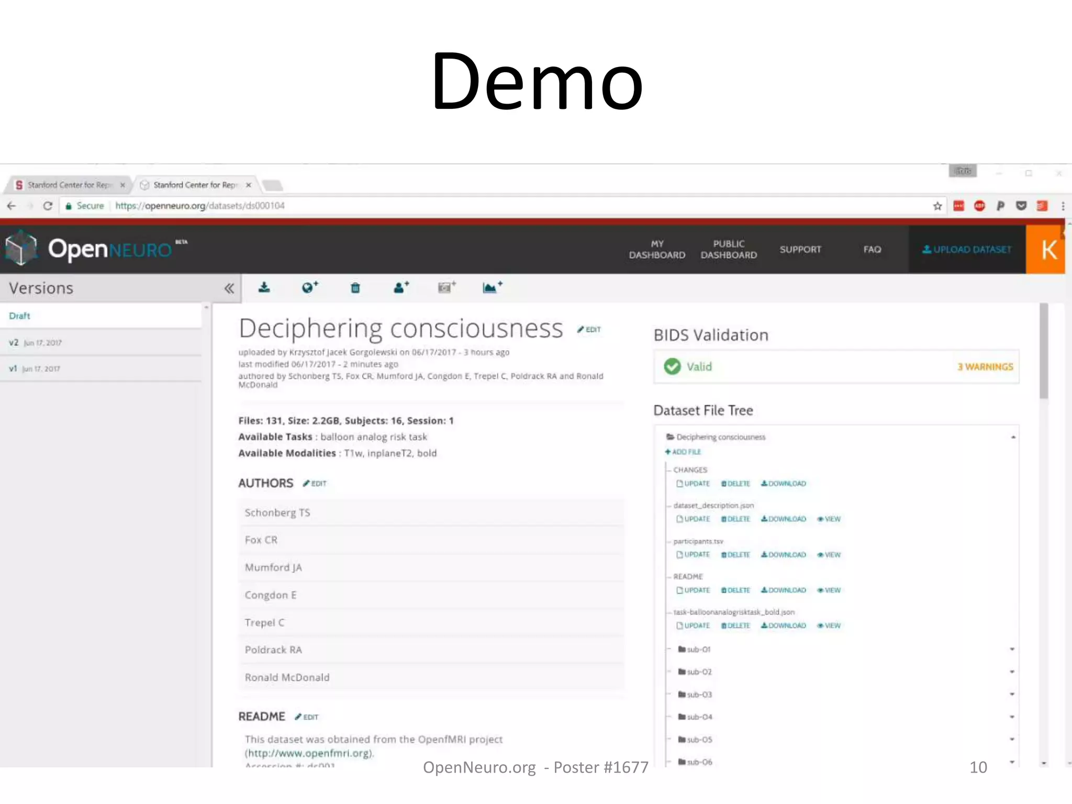Click the share with user icon
This screenshot has width=1072, height=804.
(400, 287)
